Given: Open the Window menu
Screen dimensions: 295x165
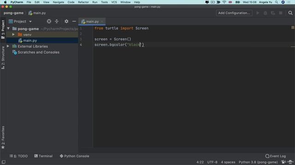Looking at the screenshot, I should point(125,2).
